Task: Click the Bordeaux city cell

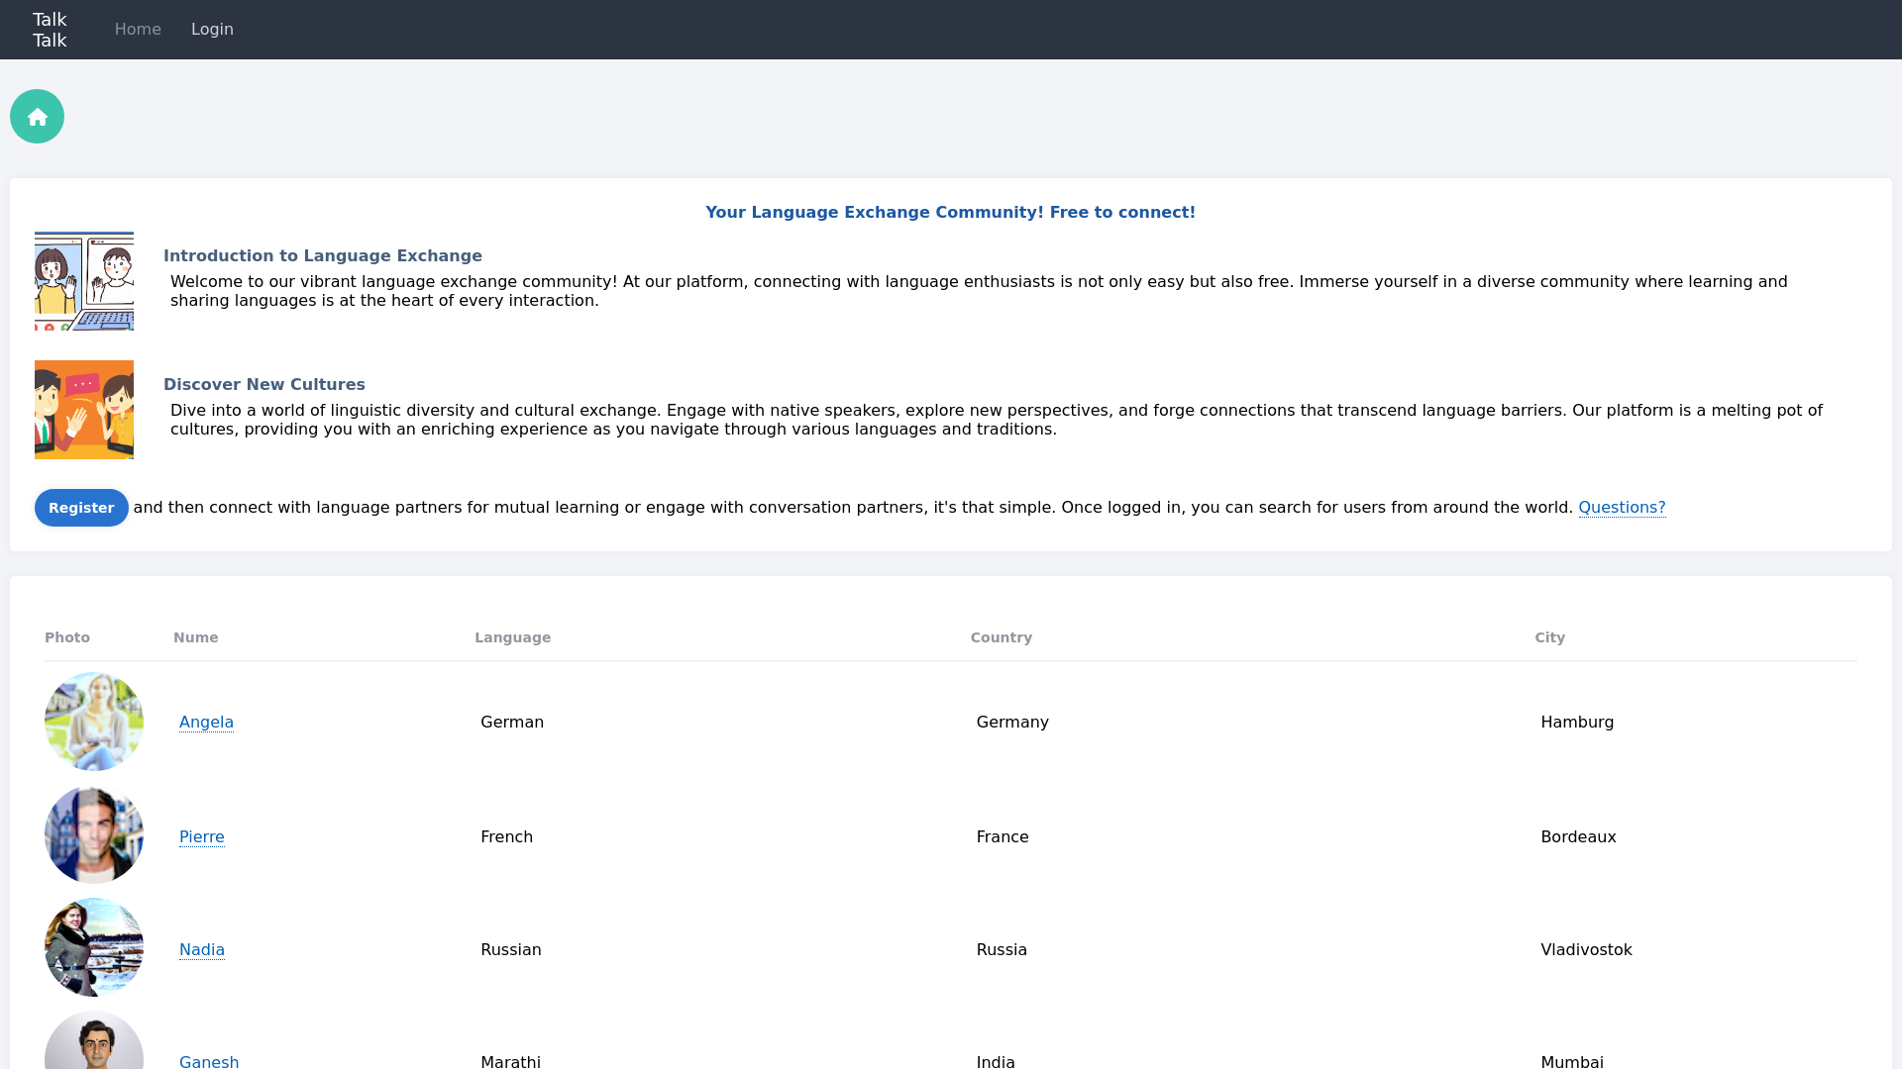Action: pyautogui.click(x=1578, y=837)
